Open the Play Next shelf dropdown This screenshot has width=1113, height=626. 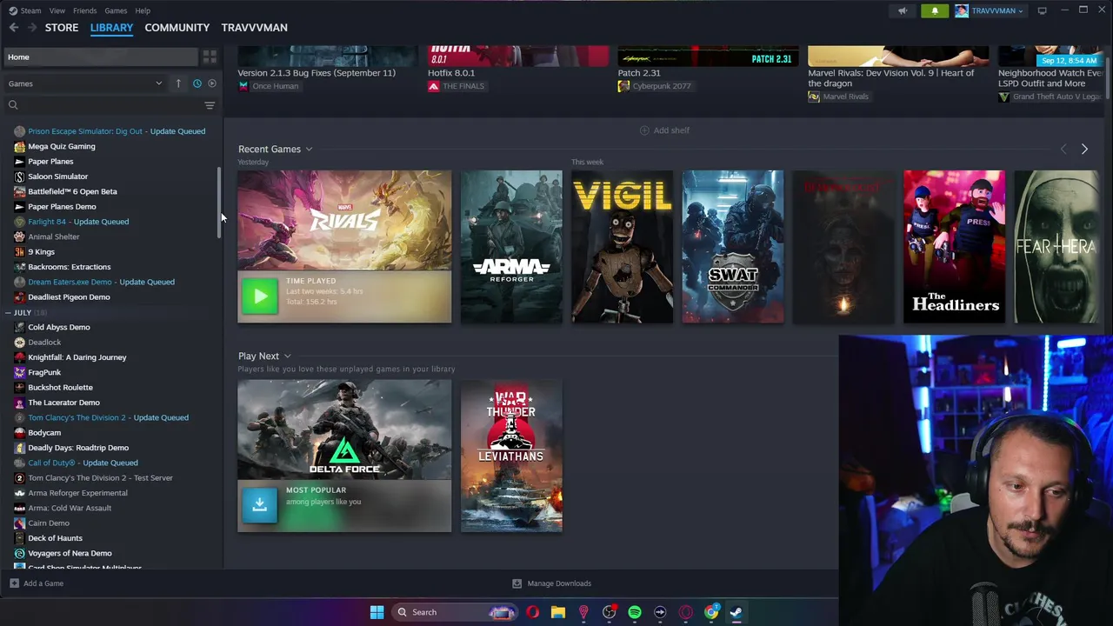point(287,356)
